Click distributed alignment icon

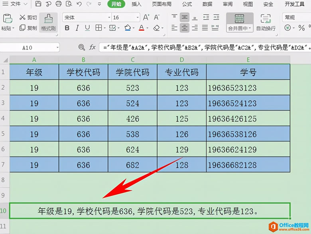point(215,28)
